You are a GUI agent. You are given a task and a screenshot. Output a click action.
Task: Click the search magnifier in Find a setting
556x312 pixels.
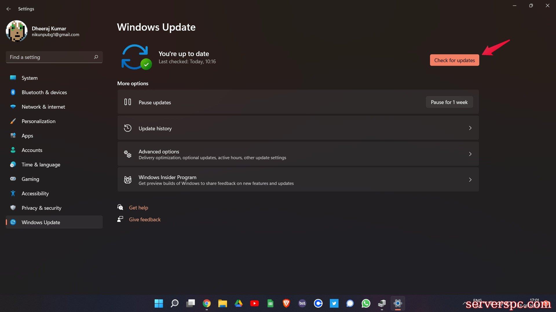click(96, 57)
